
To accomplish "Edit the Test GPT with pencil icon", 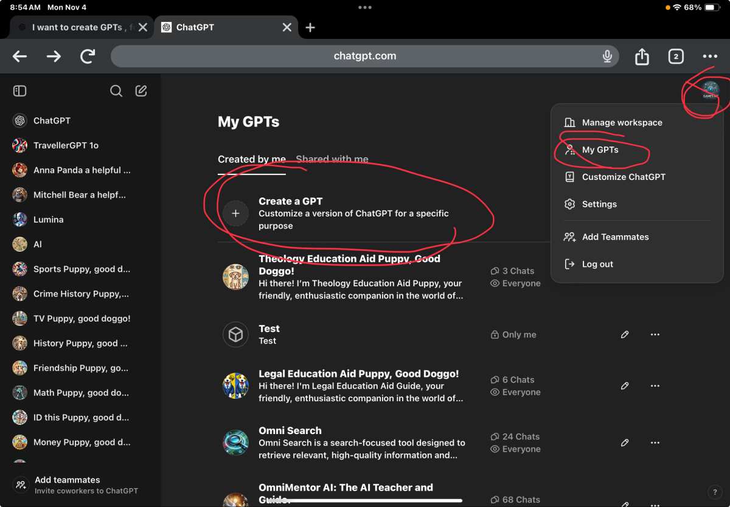I will click(x=625, y=334).
